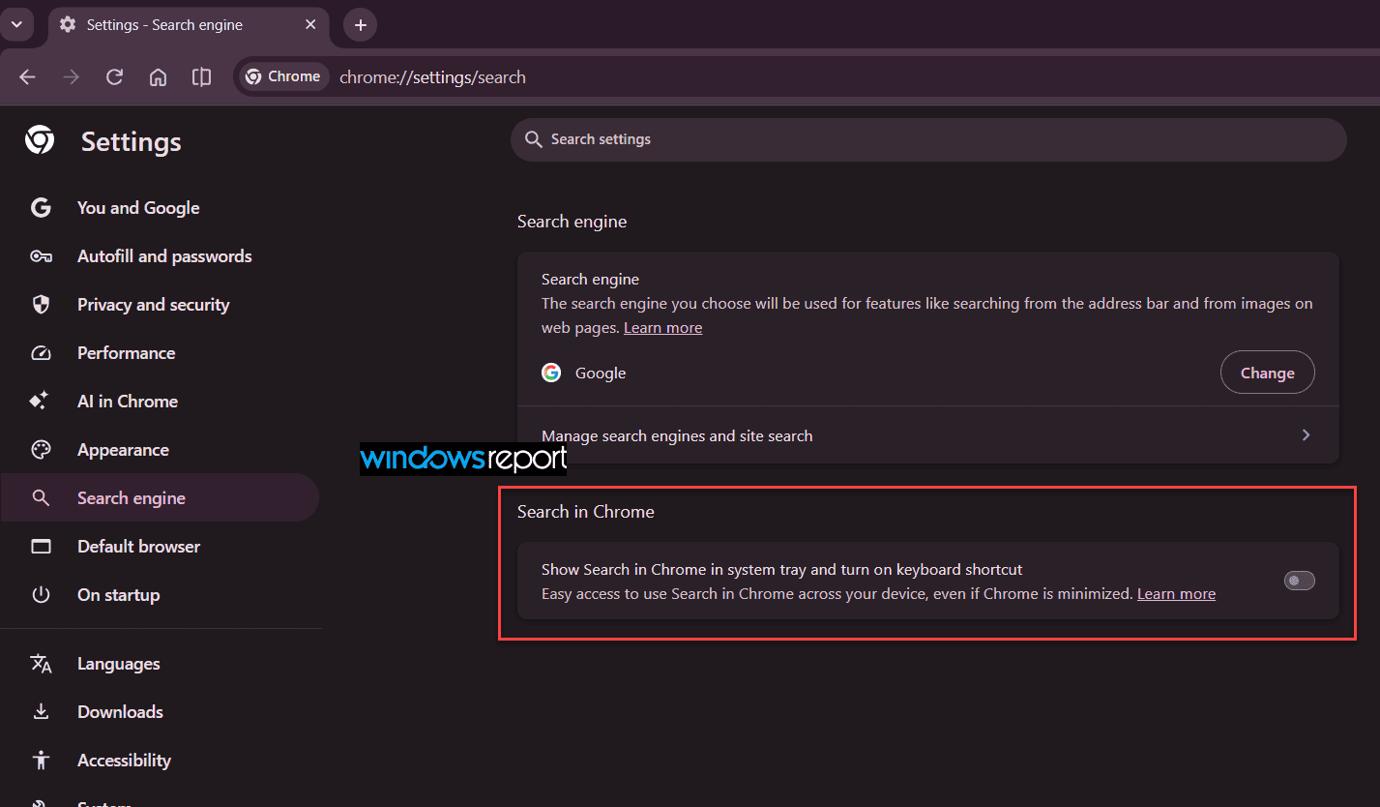This screenshot has width=1380, height=807.
Task: Expand Manage search engines chevron arrow
Action: (1306, 435)
